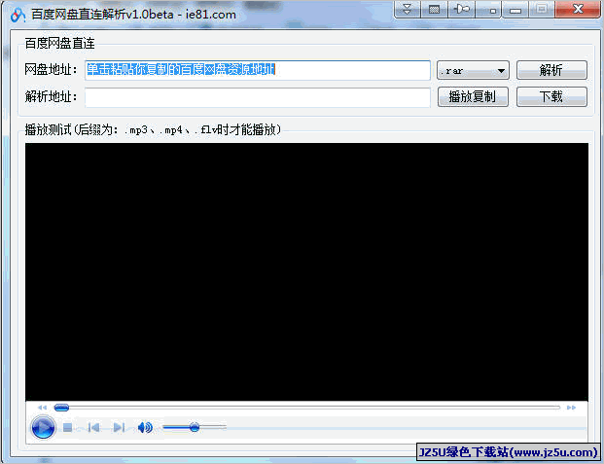Click the 解析 button

(551, 70)
